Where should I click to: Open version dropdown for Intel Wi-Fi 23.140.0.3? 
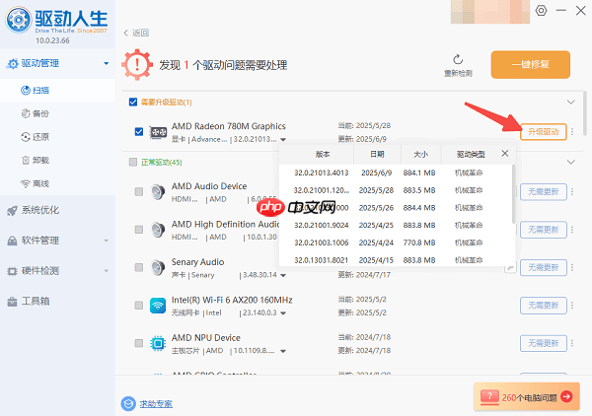[283, 313]
